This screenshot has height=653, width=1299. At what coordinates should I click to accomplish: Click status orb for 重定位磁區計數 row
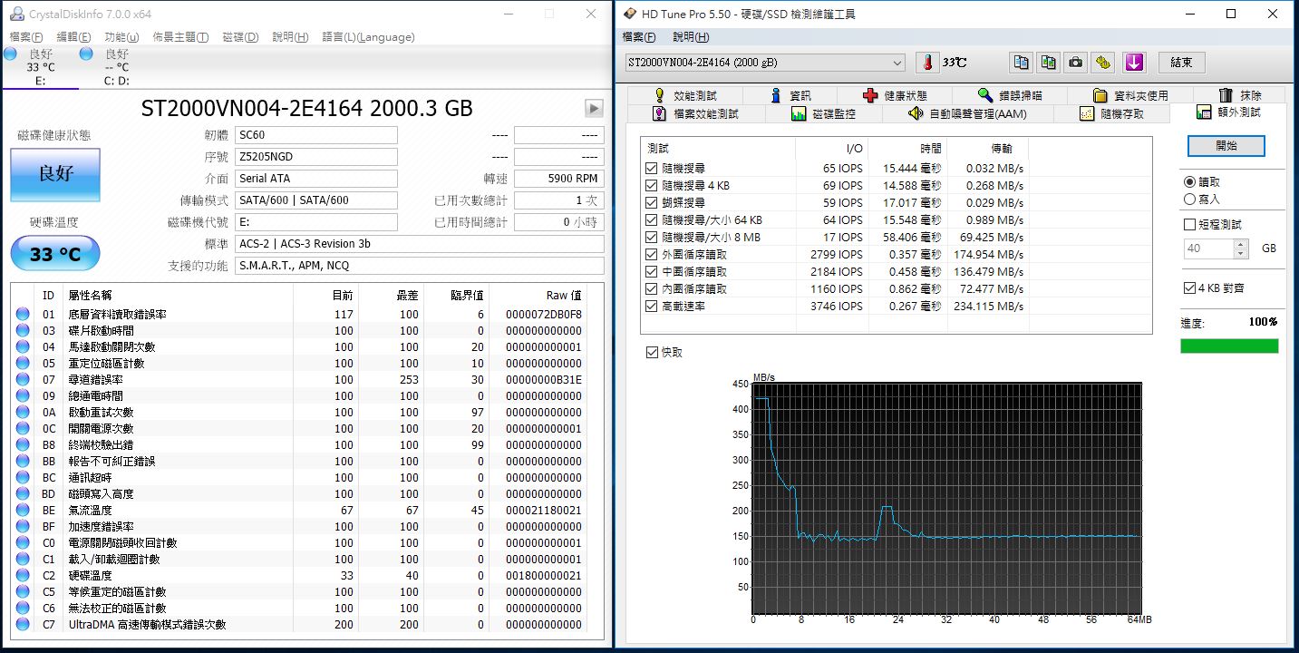coord(22,364)
